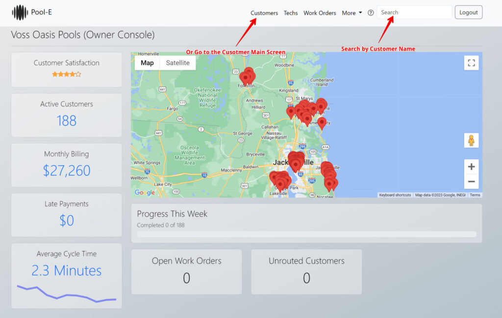Open the help question mark icon
Image resolution: width=502 pixels, height=318 pixels.
point(371,13)
